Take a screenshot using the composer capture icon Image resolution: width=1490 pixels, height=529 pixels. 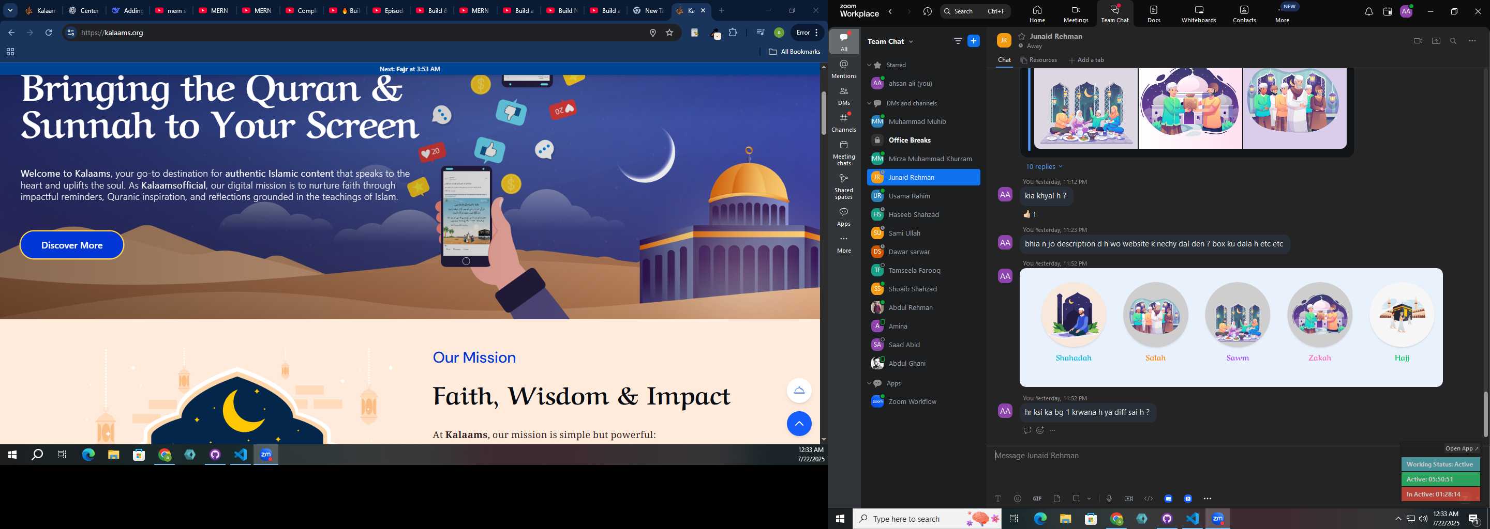[1077, 499]
